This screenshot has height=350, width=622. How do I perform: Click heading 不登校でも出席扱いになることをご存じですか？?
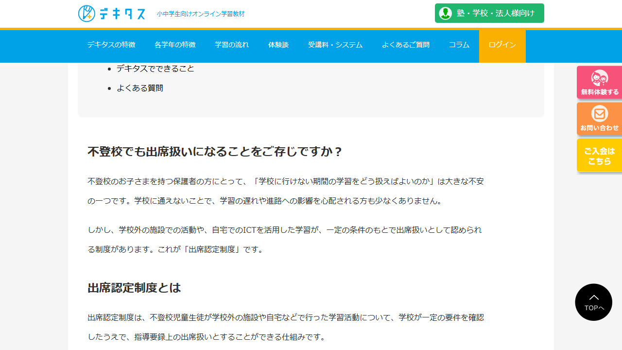tap(215, 152)
